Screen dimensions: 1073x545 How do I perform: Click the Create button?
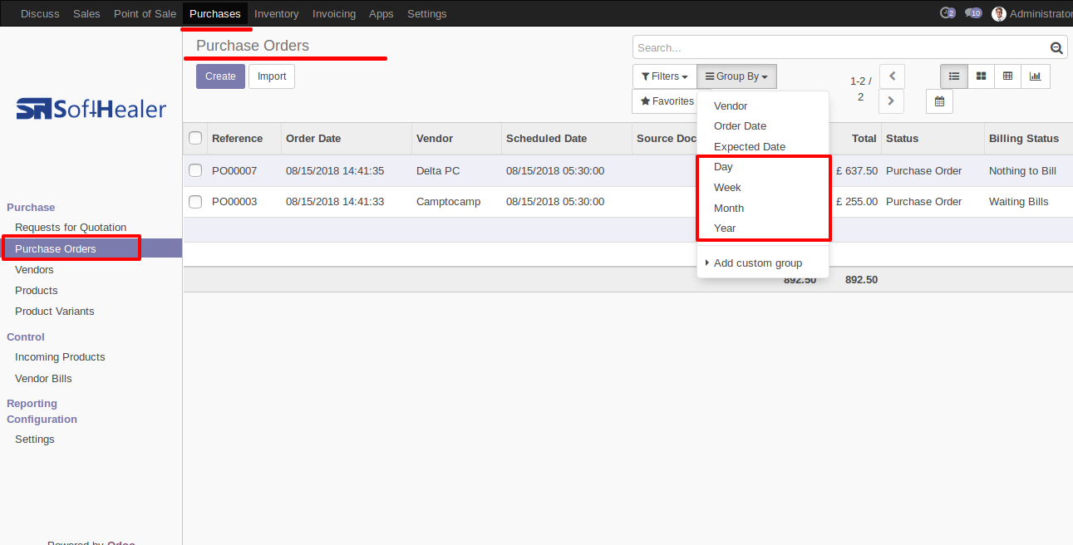point(220,76)
